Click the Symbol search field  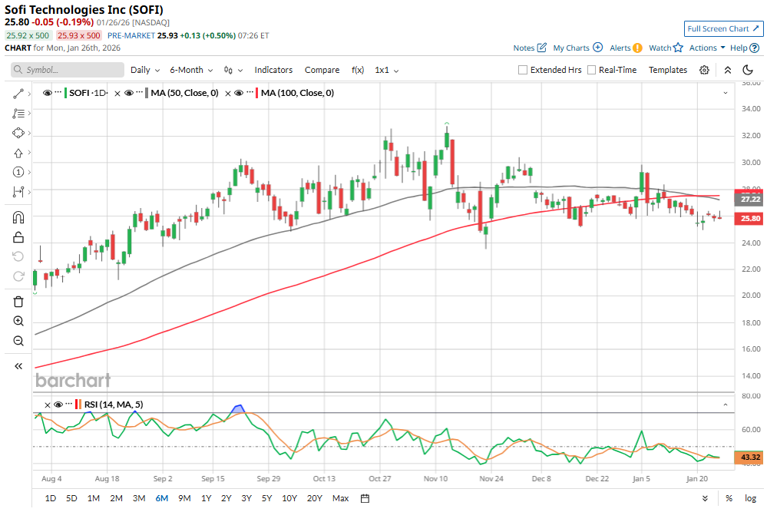68,70
